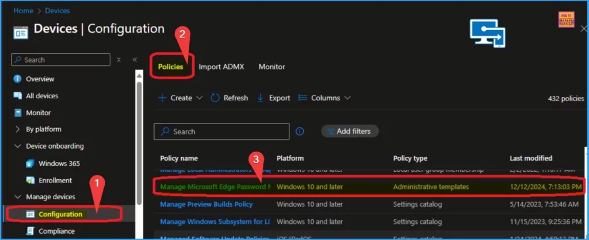Click the 432 policies count text
This screenshot has height=240, width=589.
566,98
